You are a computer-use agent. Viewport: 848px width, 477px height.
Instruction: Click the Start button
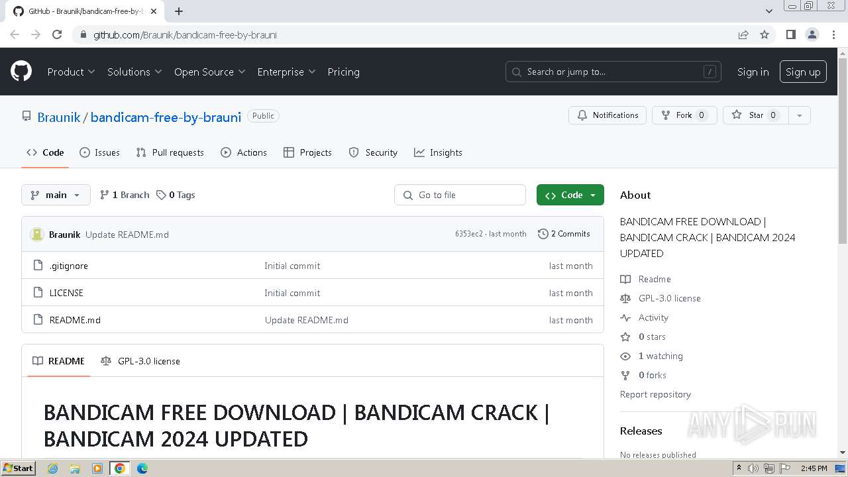pos(18,468)
